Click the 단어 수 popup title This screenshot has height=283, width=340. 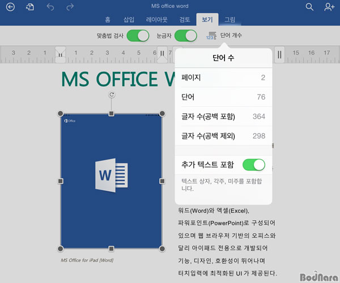(x=223, y=58)
